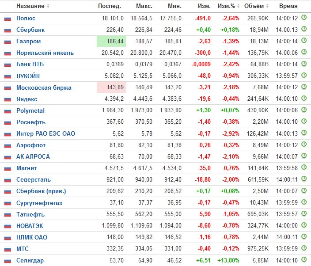This screenshot has width=311, height=266.
Task: Sort by Изм.% using its sort arrows
Action: pyautogui.click(x=239, y=6)
